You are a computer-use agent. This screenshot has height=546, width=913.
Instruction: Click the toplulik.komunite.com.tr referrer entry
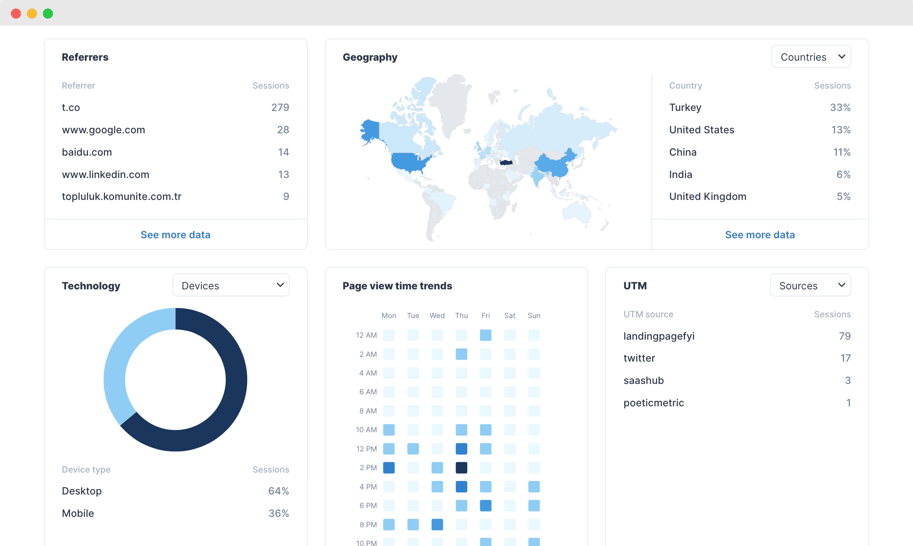tap(121, 196)
